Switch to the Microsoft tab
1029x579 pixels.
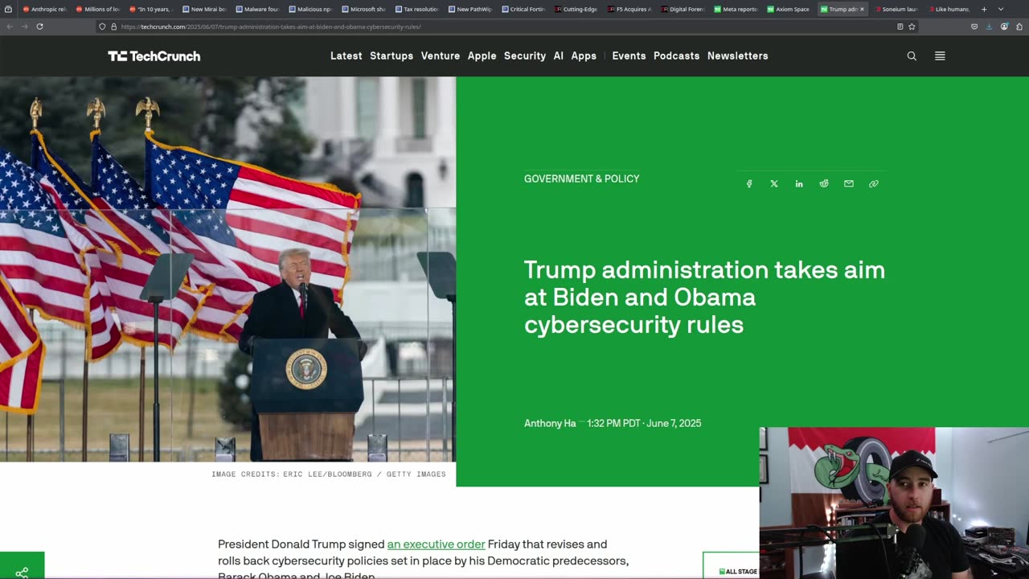point(363,9)
